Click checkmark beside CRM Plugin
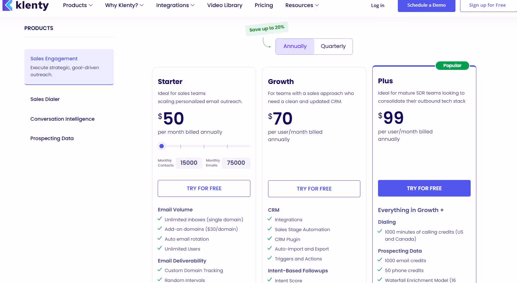 click(270, 239)
